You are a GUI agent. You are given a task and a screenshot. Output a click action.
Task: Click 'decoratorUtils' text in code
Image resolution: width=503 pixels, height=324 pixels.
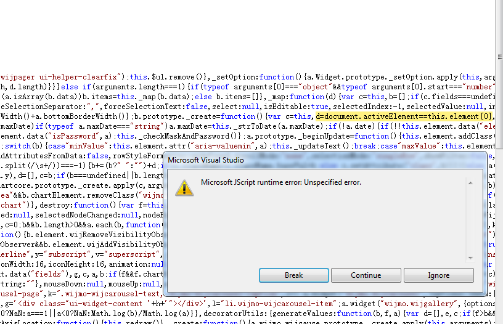coord(234,314)
